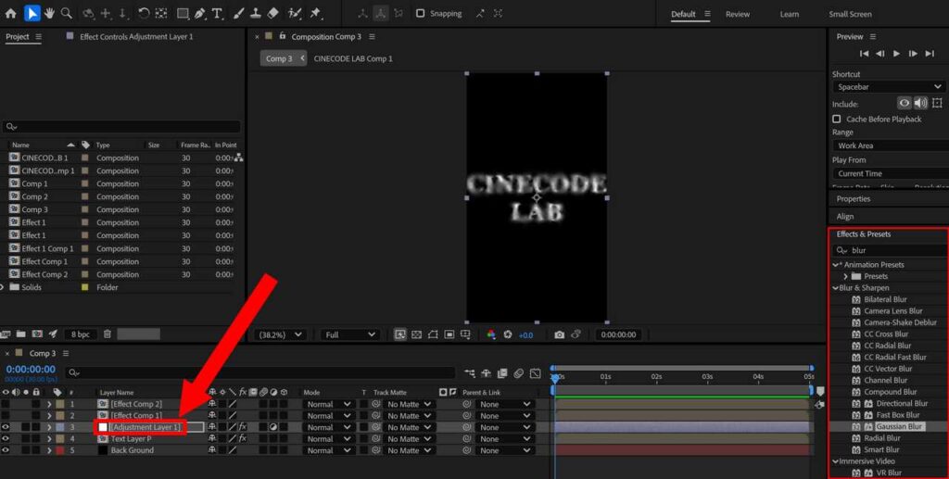Click the new folder icon in Project panel
This screenshot has width=949, height=479.
[x=20, y=334]
